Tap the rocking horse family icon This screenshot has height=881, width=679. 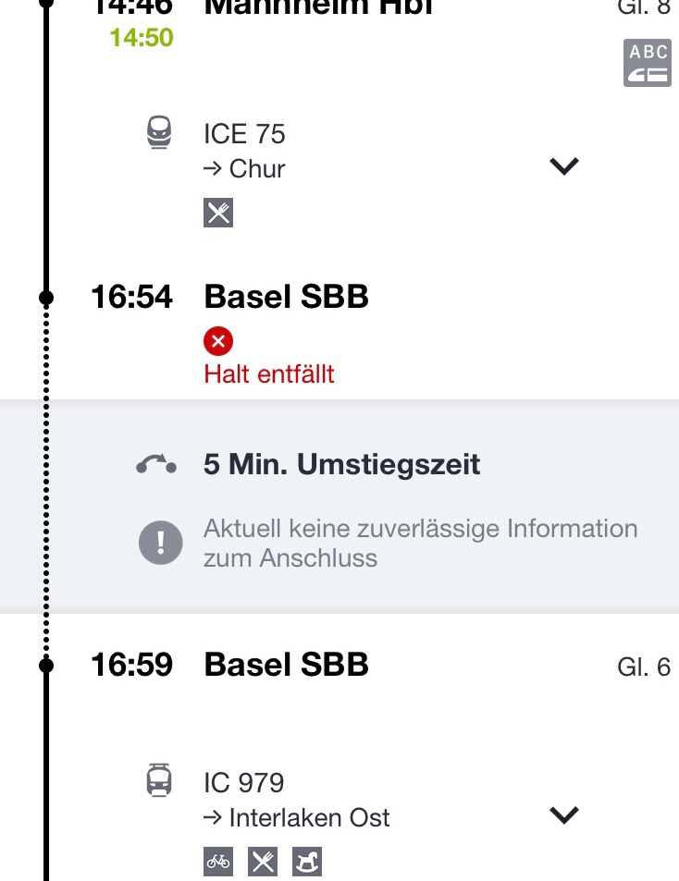307,862
